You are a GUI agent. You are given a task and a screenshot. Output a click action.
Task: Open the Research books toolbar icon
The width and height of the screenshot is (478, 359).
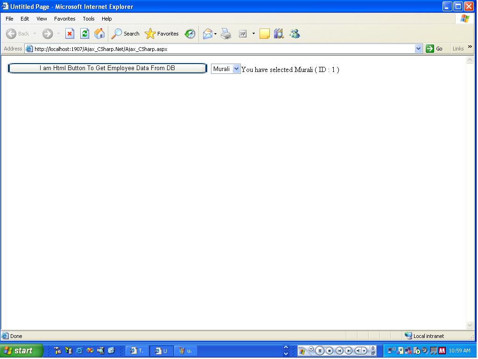(279, 34)
